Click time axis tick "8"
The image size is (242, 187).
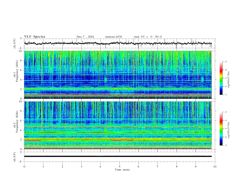(x=177, y=167)
